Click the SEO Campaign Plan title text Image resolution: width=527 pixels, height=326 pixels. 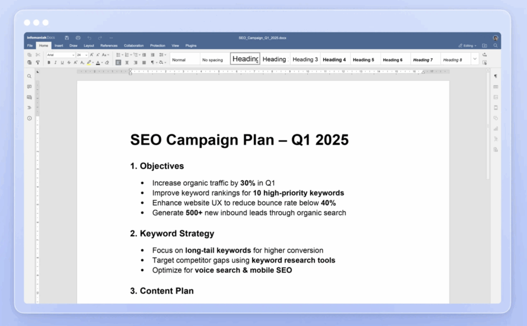point(239,140)
